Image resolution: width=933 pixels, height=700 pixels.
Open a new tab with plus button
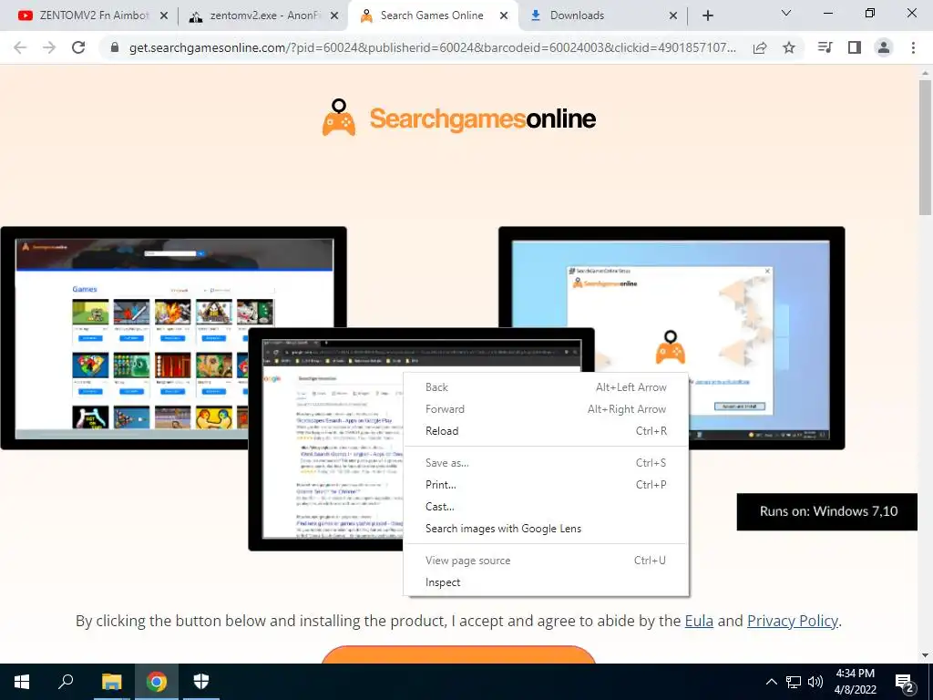point(707,15)
